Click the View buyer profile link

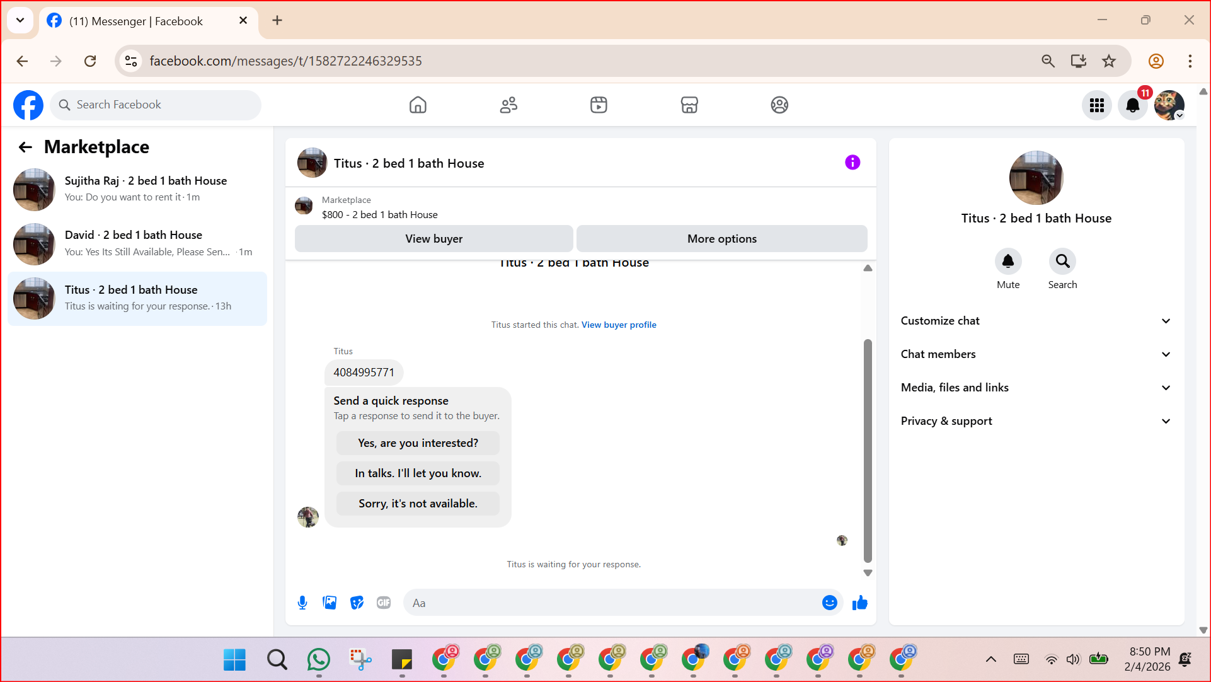tap(618, 325)
